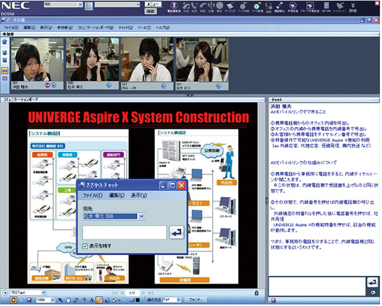Click the gray round hold icon in top toolbar
Viewport: 382px width, 306px height.
[219, 6]
